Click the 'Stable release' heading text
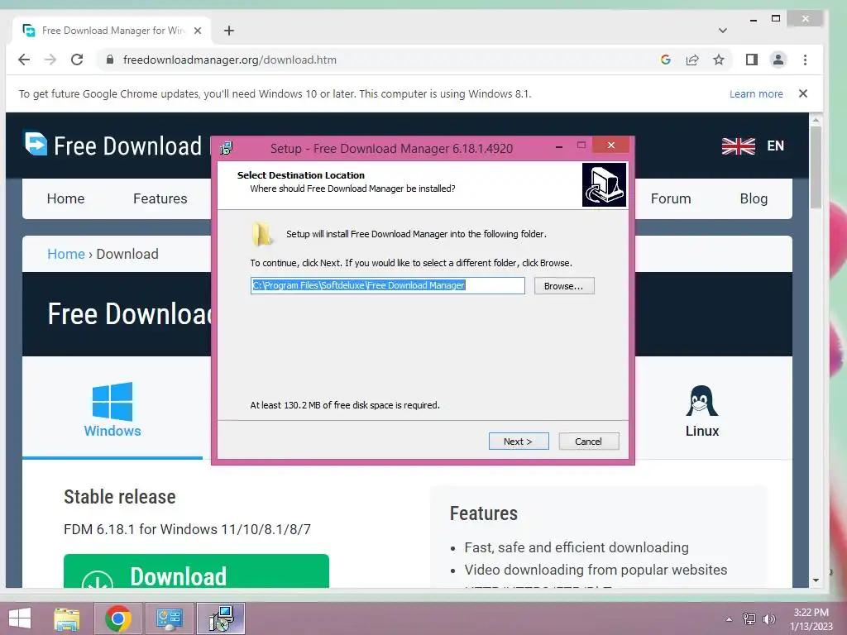 119,497
